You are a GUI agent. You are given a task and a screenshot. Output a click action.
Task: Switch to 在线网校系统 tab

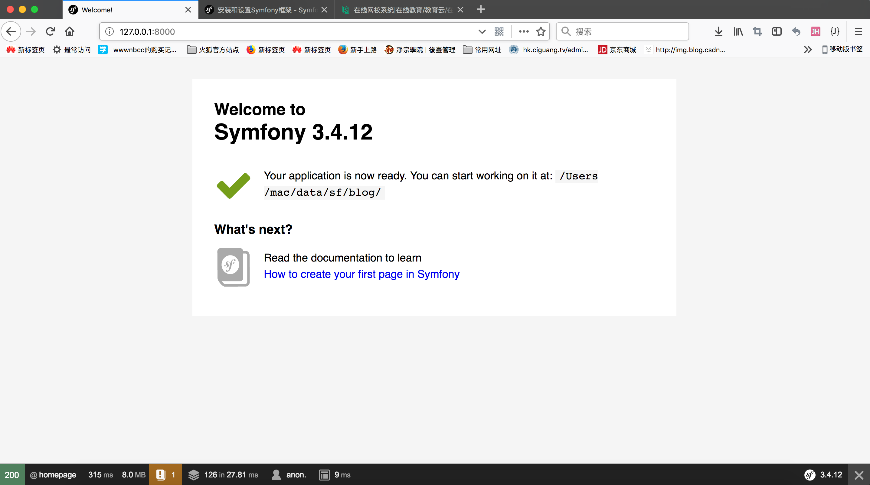[x=403, y=10]
